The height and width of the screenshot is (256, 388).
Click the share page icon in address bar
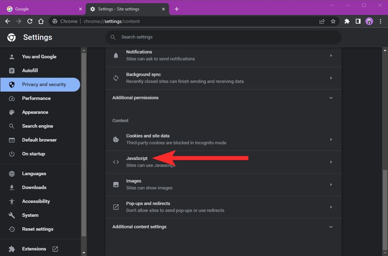click(x=322, y=21)
